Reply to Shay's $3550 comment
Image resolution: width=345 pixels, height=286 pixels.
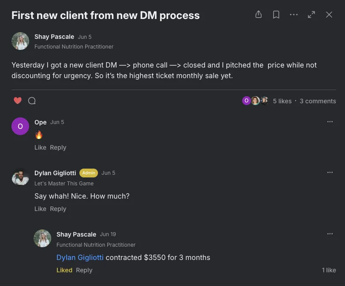84,270
